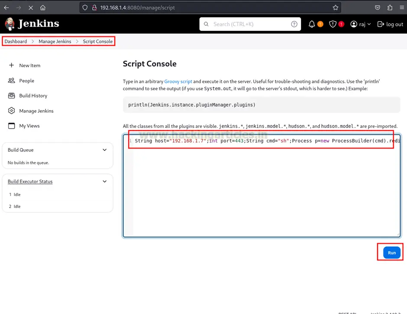Open Pocket save icon in toolbar
The width and height of the screenshot is (407, 314).
click(378, 7)
